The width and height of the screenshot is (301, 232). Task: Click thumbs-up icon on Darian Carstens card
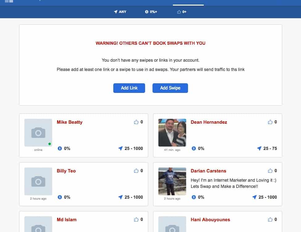[x=270, y=171]
